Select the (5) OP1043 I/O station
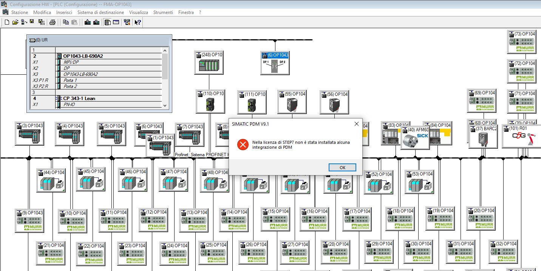This screenshot has height=271, width=541. (111, 134)
